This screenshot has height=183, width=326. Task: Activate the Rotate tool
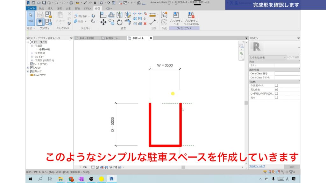[x=119, y=22]
